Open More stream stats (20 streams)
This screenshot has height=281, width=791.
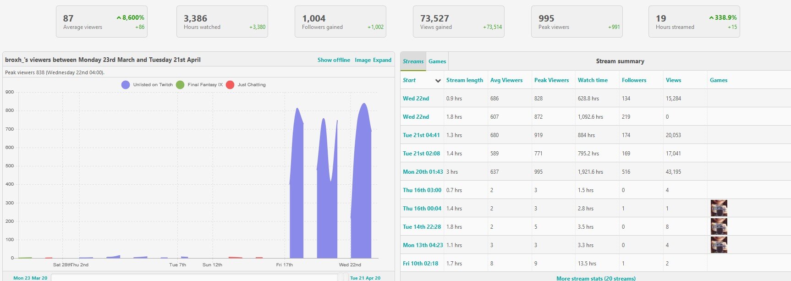click(x=595, y=278)
